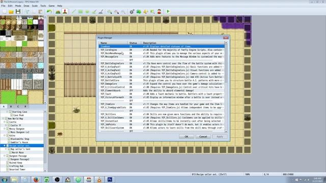Select the Marsh Maze map

pos(18,152)
